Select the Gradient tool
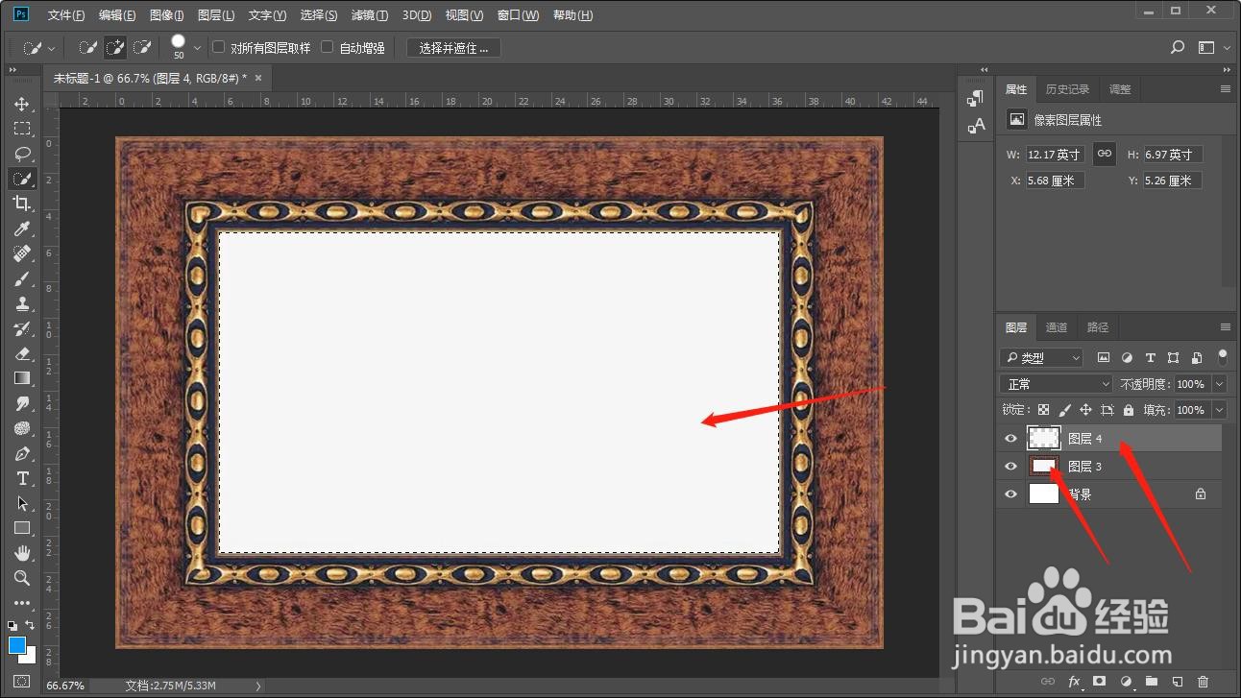Screen dimensions: 1241x698 pyautogui.click(x=22, y=378)
